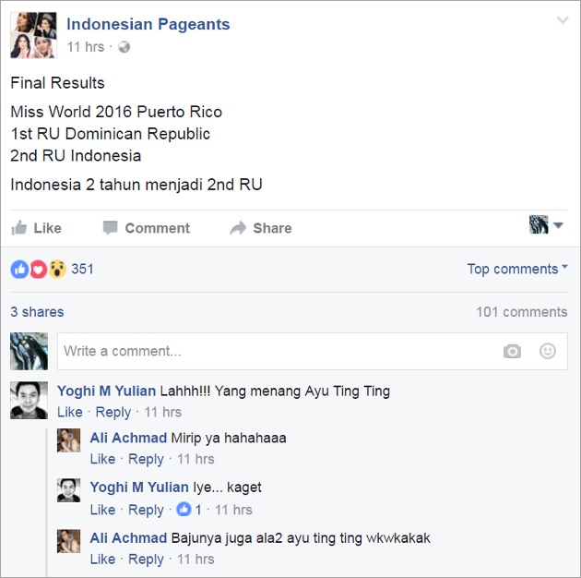The width and height of the screenshot is (581, 578).
Task: Click the Write a comment field
Action: tap(312, 351)
